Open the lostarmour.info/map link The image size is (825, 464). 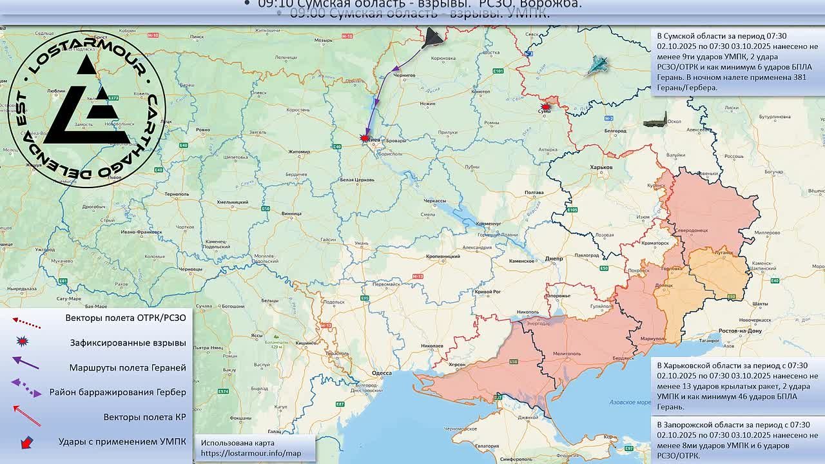point(251,454)
